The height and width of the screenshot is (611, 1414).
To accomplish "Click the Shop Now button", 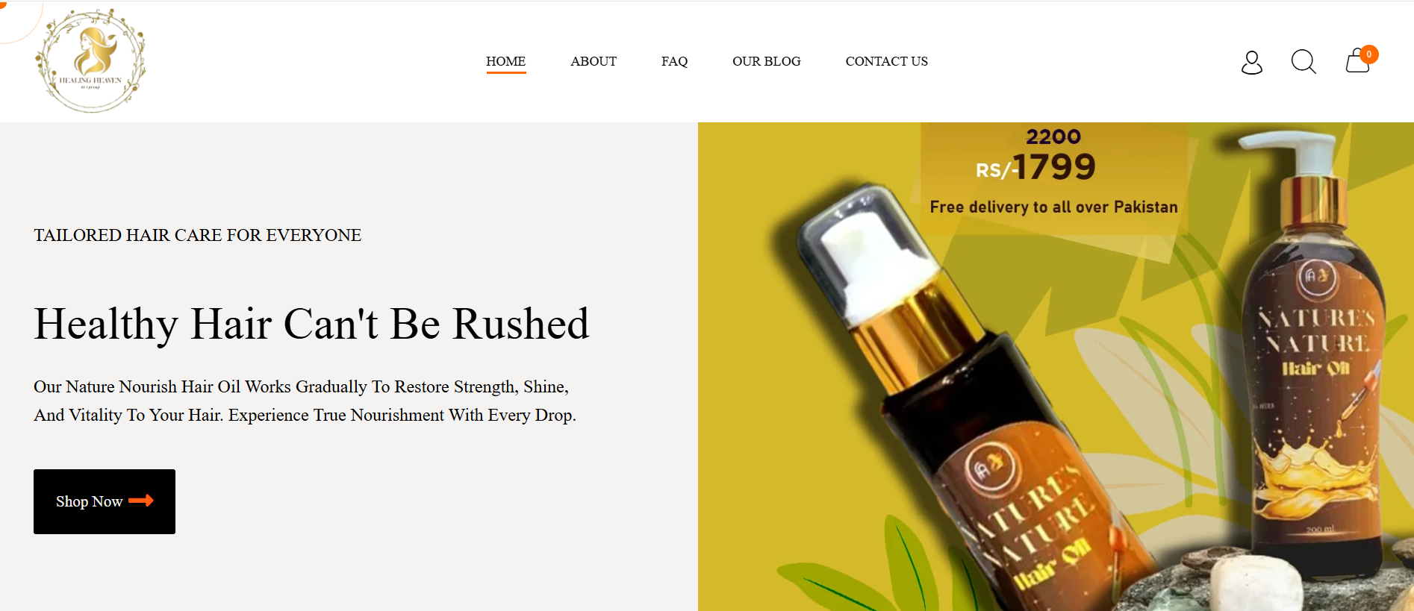I will [x=105, y=501].
